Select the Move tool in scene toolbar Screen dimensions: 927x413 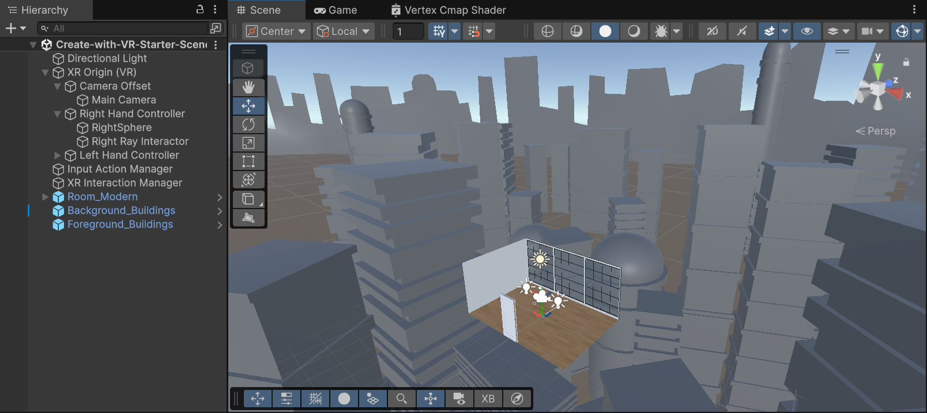[x=248, y=106]
